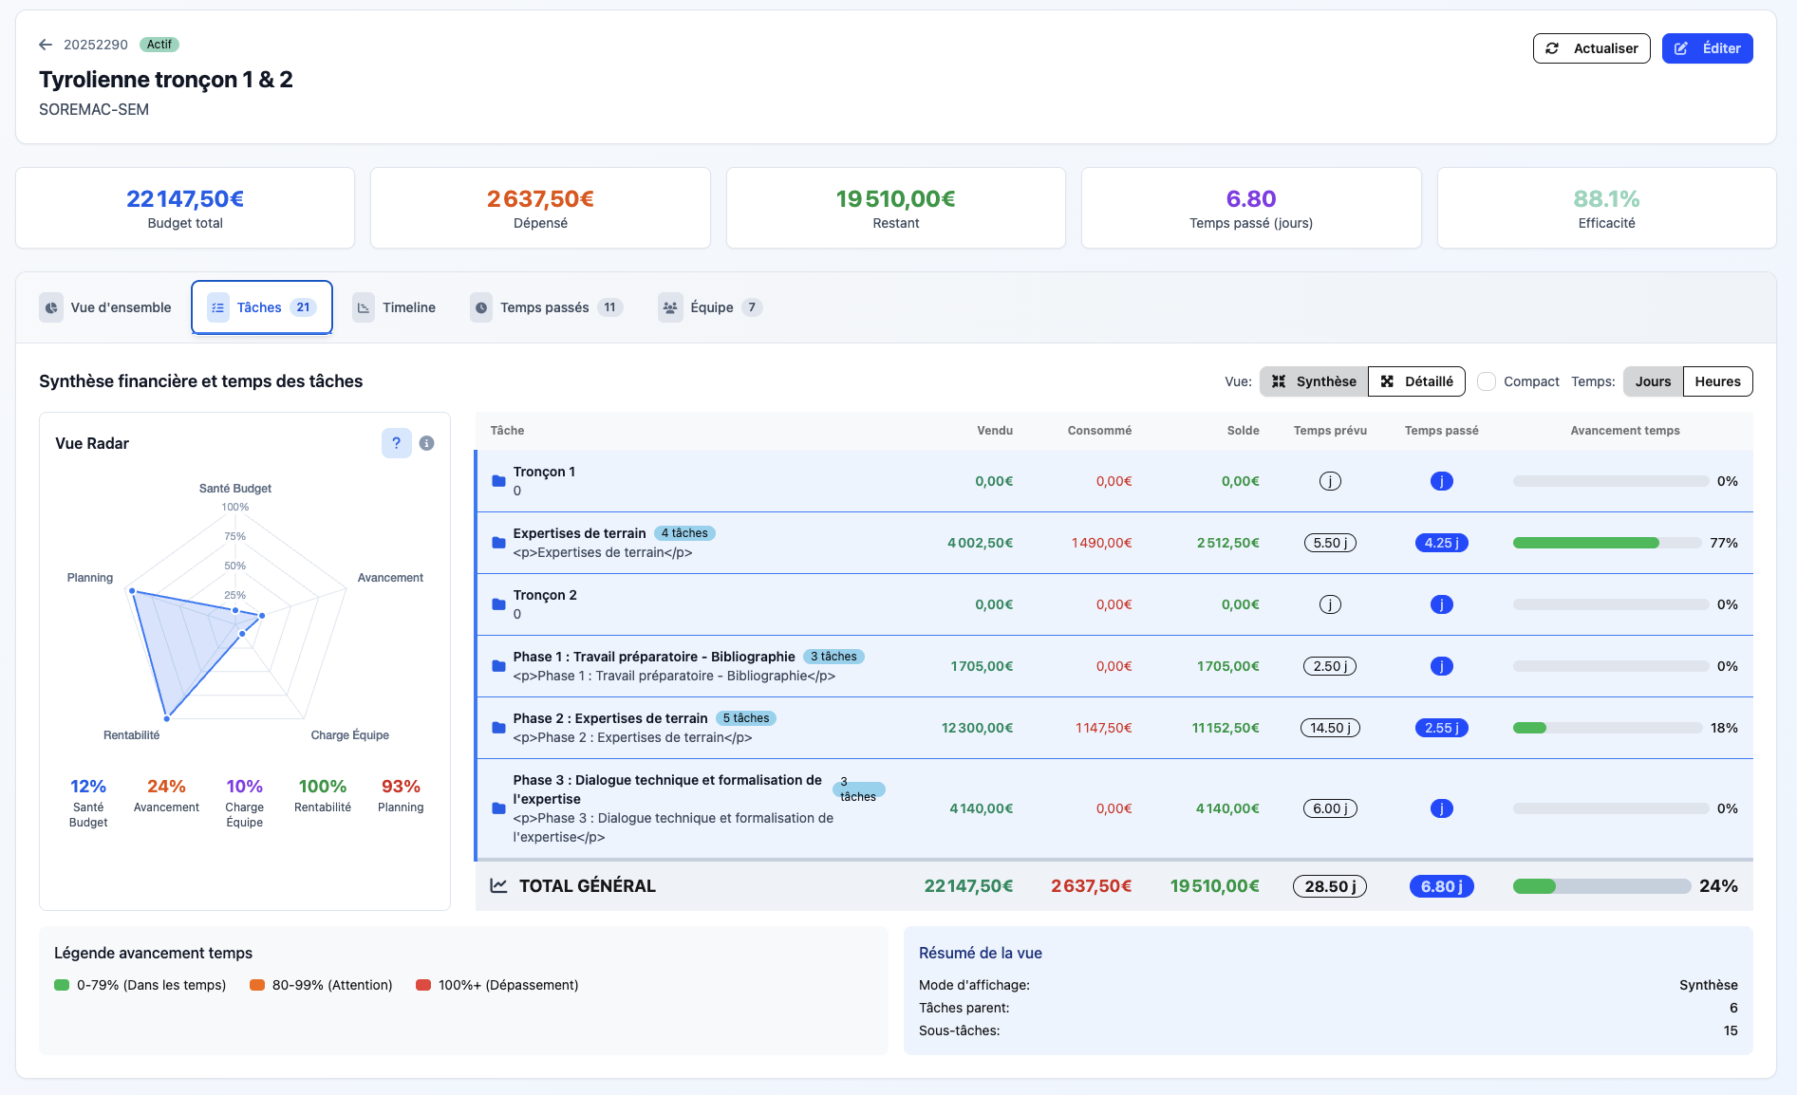Expand the Expertises de terrain task row
The height and width of the screenshot is (1095, 1797).
(x=579, y=533)
